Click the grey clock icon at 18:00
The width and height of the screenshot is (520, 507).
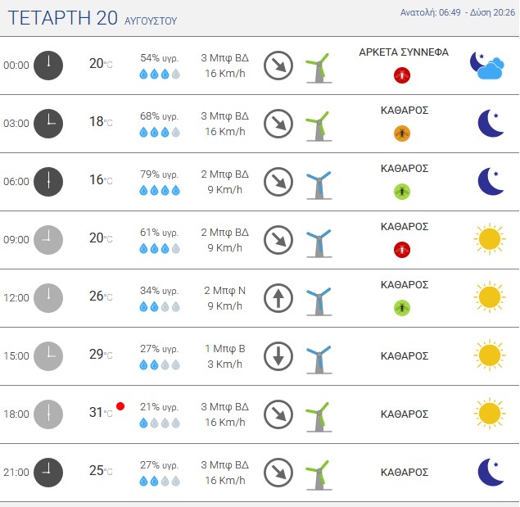pyautogui.click(x=48, y=414)
